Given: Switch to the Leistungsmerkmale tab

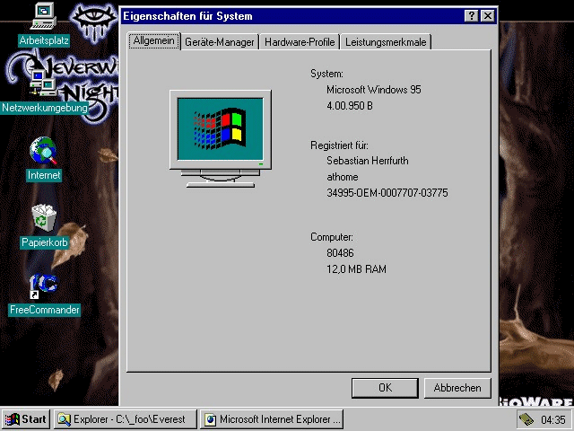Looking at the screenshot, I should coord(386,42).
